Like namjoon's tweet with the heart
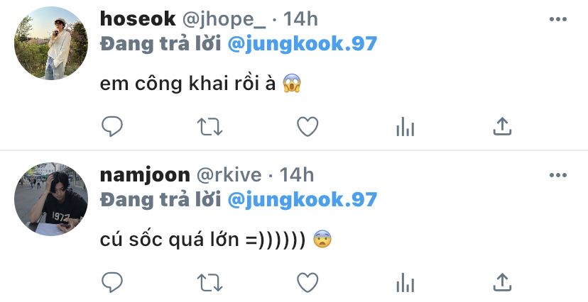 pyautogui.click(x=307, y=282)
